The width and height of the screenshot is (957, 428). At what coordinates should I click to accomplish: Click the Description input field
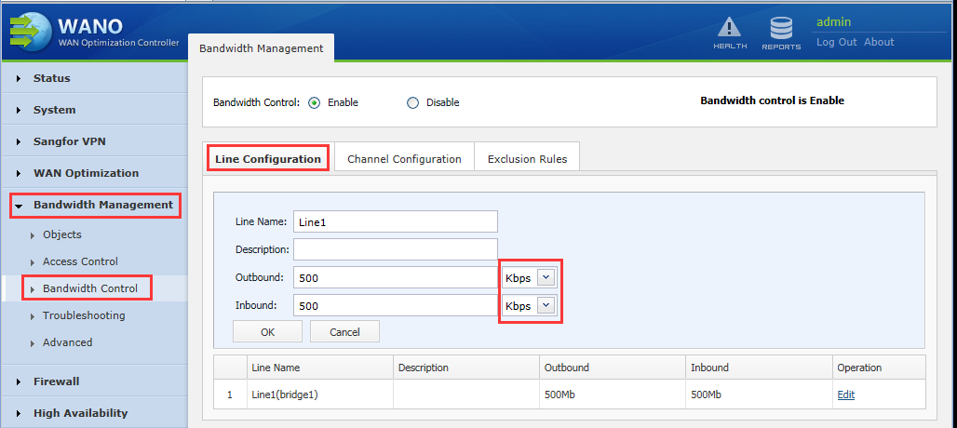coord(395,249)
